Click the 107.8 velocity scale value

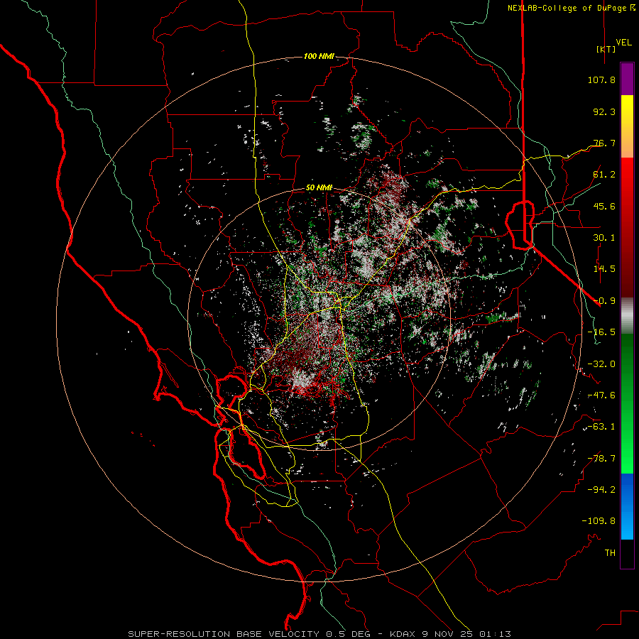[x=601, y=80]
